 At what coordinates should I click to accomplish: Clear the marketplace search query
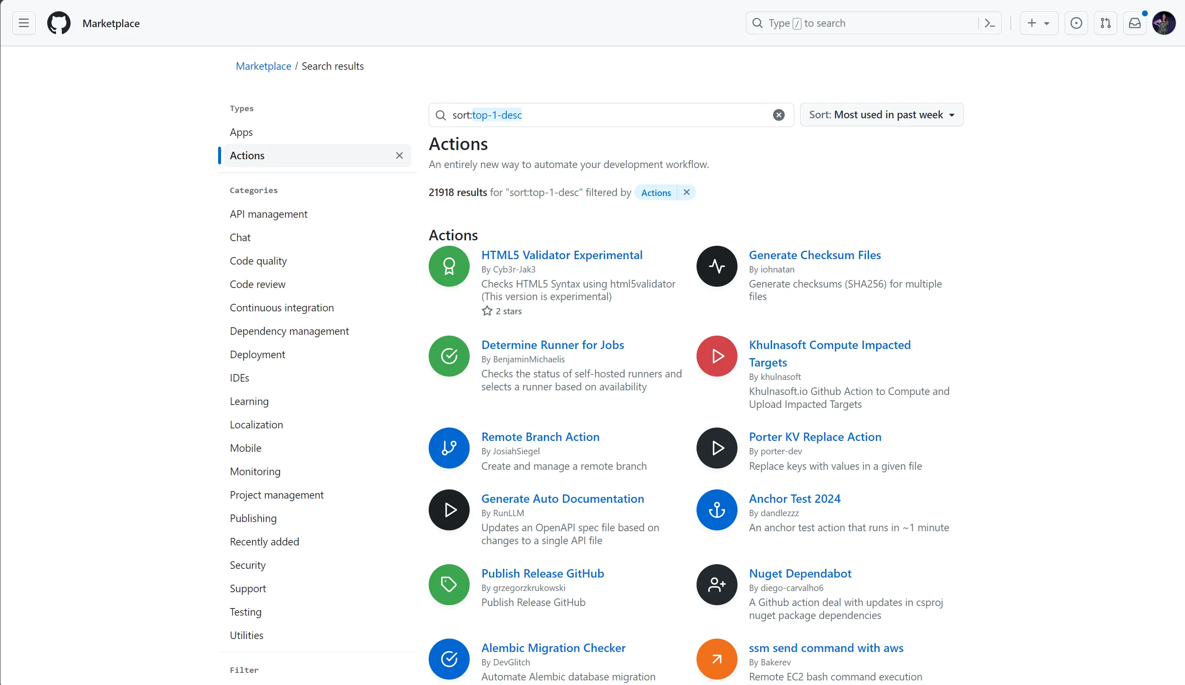tap(779, 115)
